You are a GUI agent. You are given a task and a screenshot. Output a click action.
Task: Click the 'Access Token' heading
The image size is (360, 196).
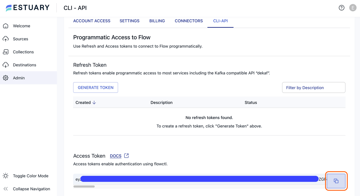click(89, 156)
